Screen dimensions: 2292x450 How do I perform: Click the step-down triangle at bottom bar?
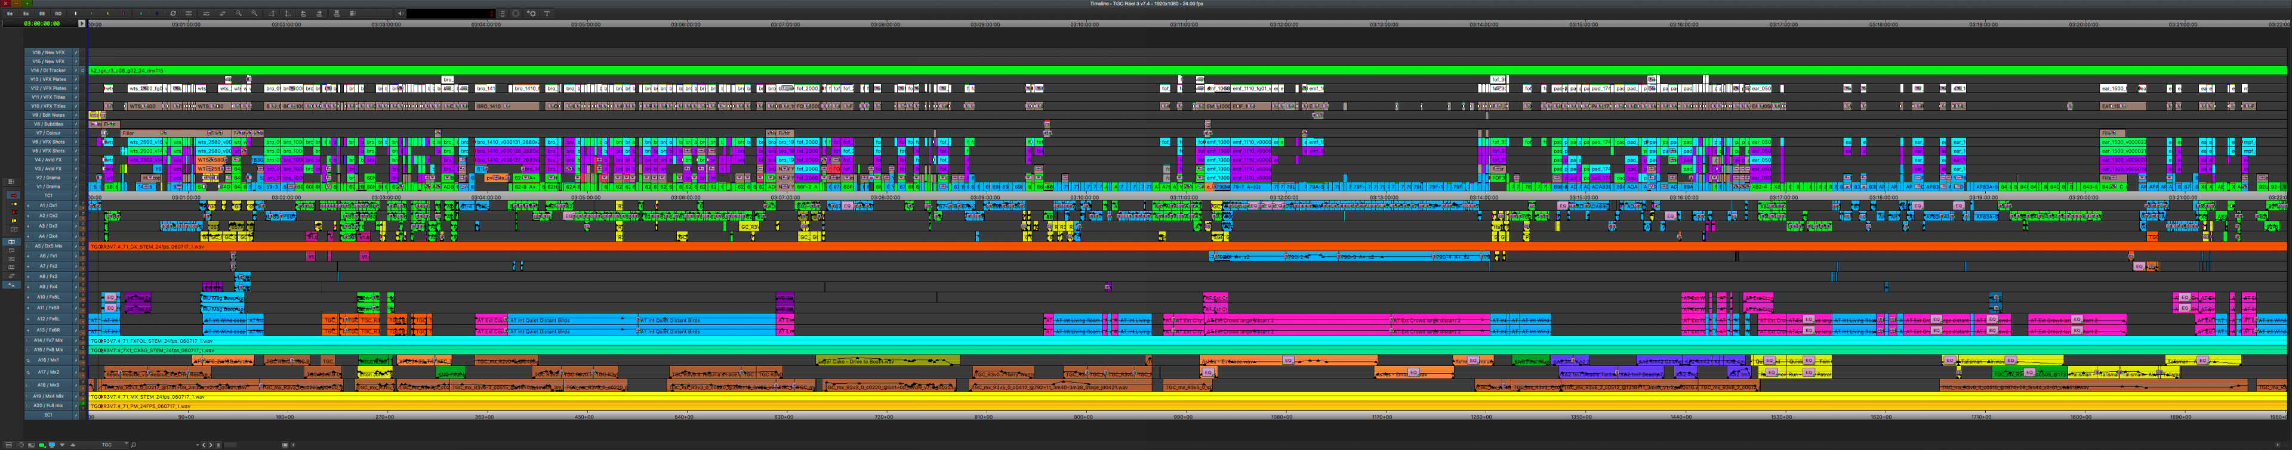coord(62,445)
